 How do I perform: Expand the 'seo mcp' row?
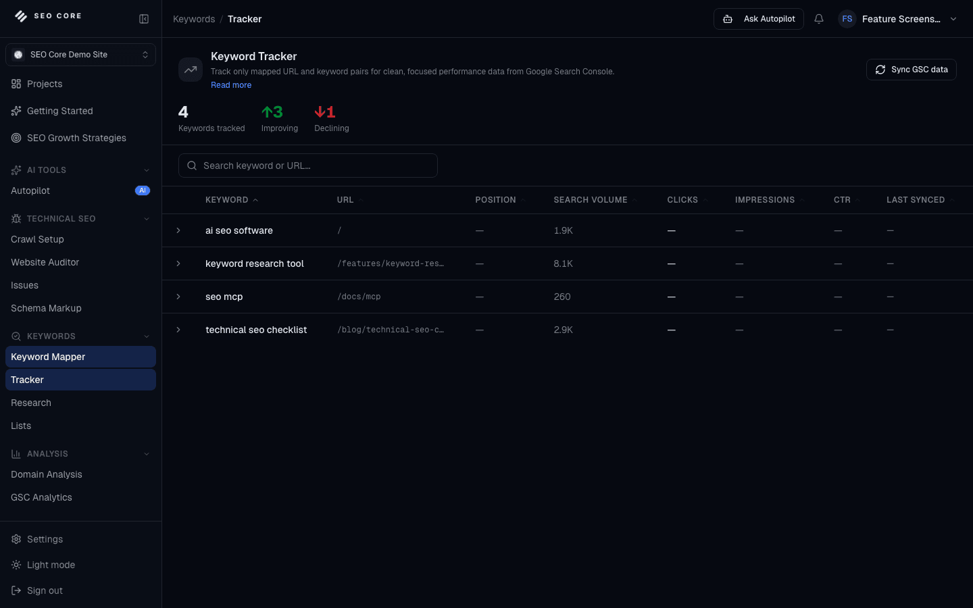pyautogui.click(x=178, y=297)
